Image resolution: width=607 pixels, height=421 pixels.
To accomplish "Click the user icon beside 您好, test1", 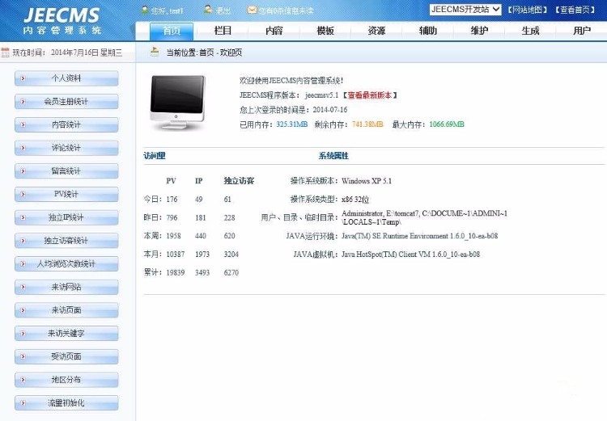I will pyautogui.click(x=145, y=10).
